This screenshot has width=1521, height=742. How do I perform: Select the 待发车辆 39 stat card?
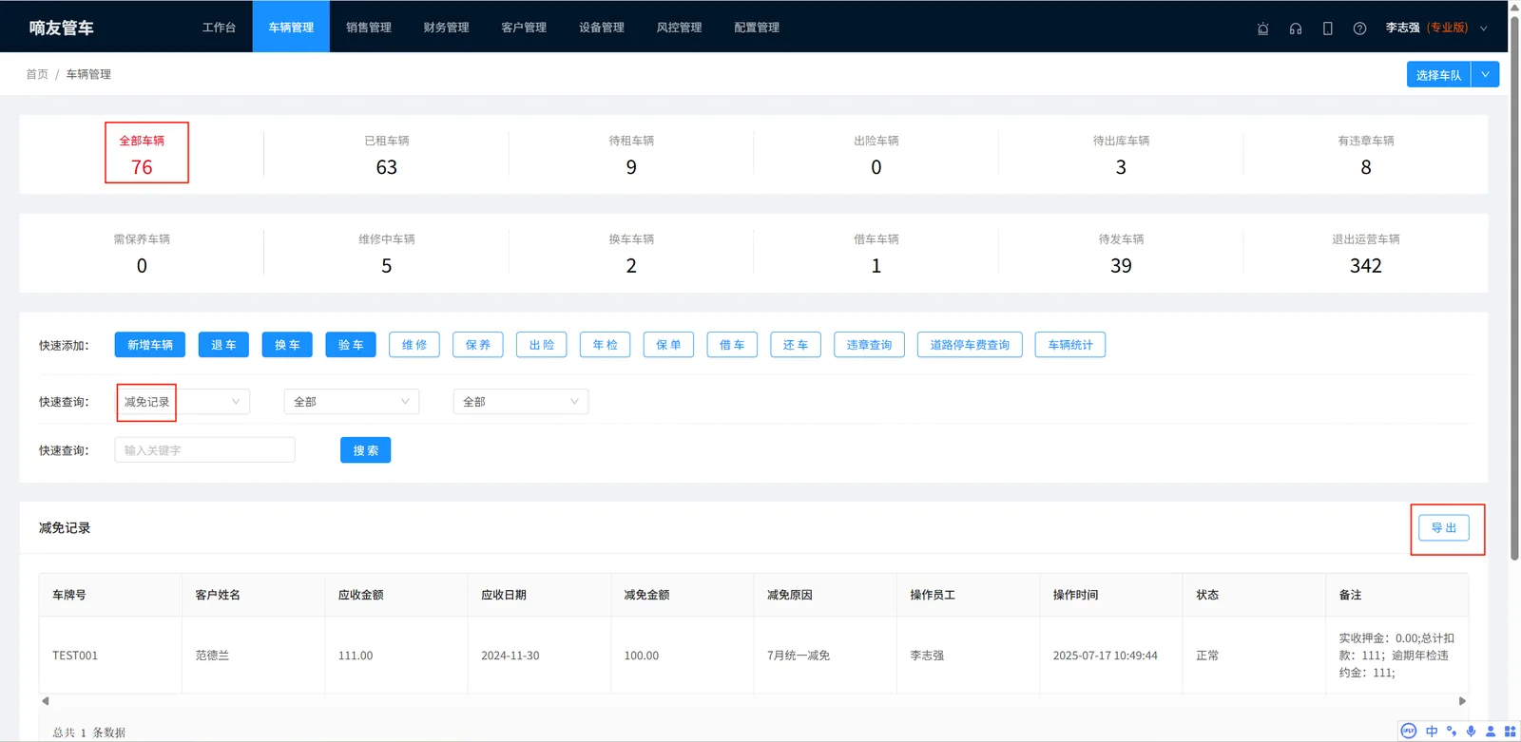1121,253
